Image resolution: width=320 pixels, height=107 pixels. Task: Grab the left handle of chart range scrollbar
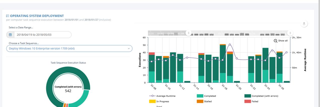point(189,33)
